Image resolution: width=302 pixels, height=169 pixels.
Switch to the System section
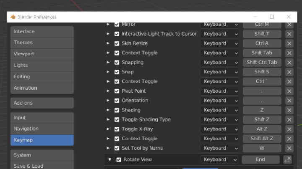42,155
